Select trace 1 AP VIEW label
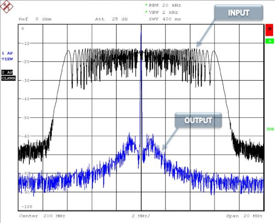This screenshot has width=275, height=223. (8, 56)
